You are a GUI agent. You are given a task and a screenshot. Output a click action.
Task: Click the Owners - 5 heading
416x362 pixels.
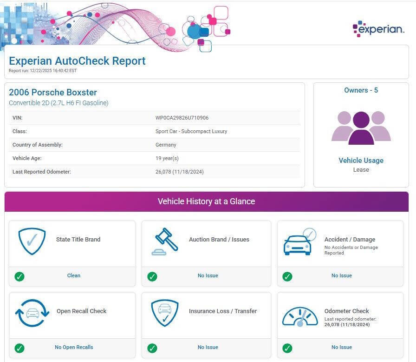click(361, 90)
